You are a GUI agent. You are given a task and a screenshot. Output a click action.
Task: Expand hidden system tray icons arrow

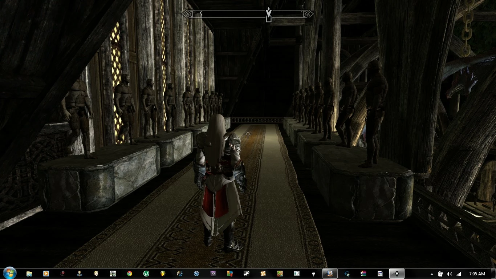[x=432, y=274]
